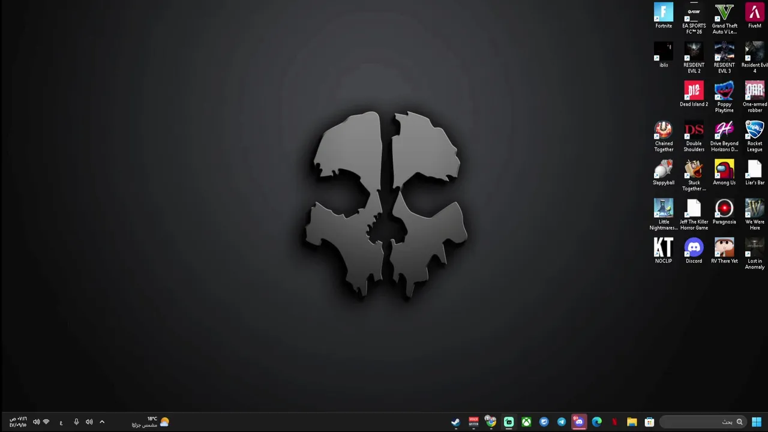Open File Explorer from taskbar
768x432 pixels.
coord(632,422)
